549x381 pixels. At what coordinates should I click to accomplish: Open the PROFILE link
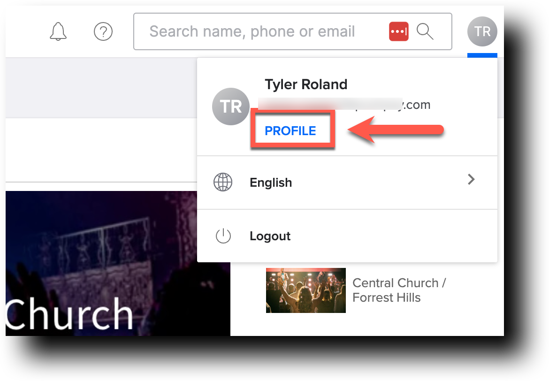click(x=289, y=131)
